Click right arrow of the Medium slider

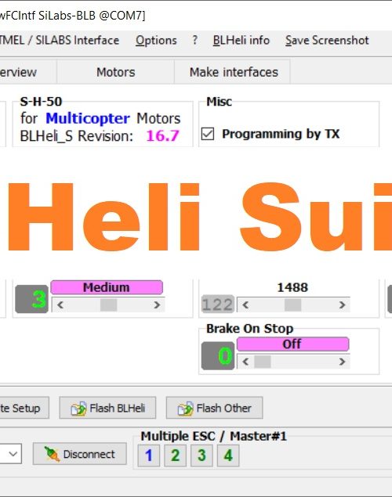[157, 305]
